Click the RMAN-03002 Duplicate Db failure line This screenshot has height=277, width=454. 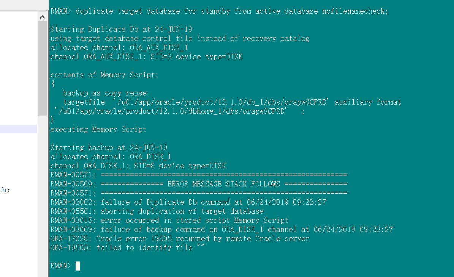(188, 202)
